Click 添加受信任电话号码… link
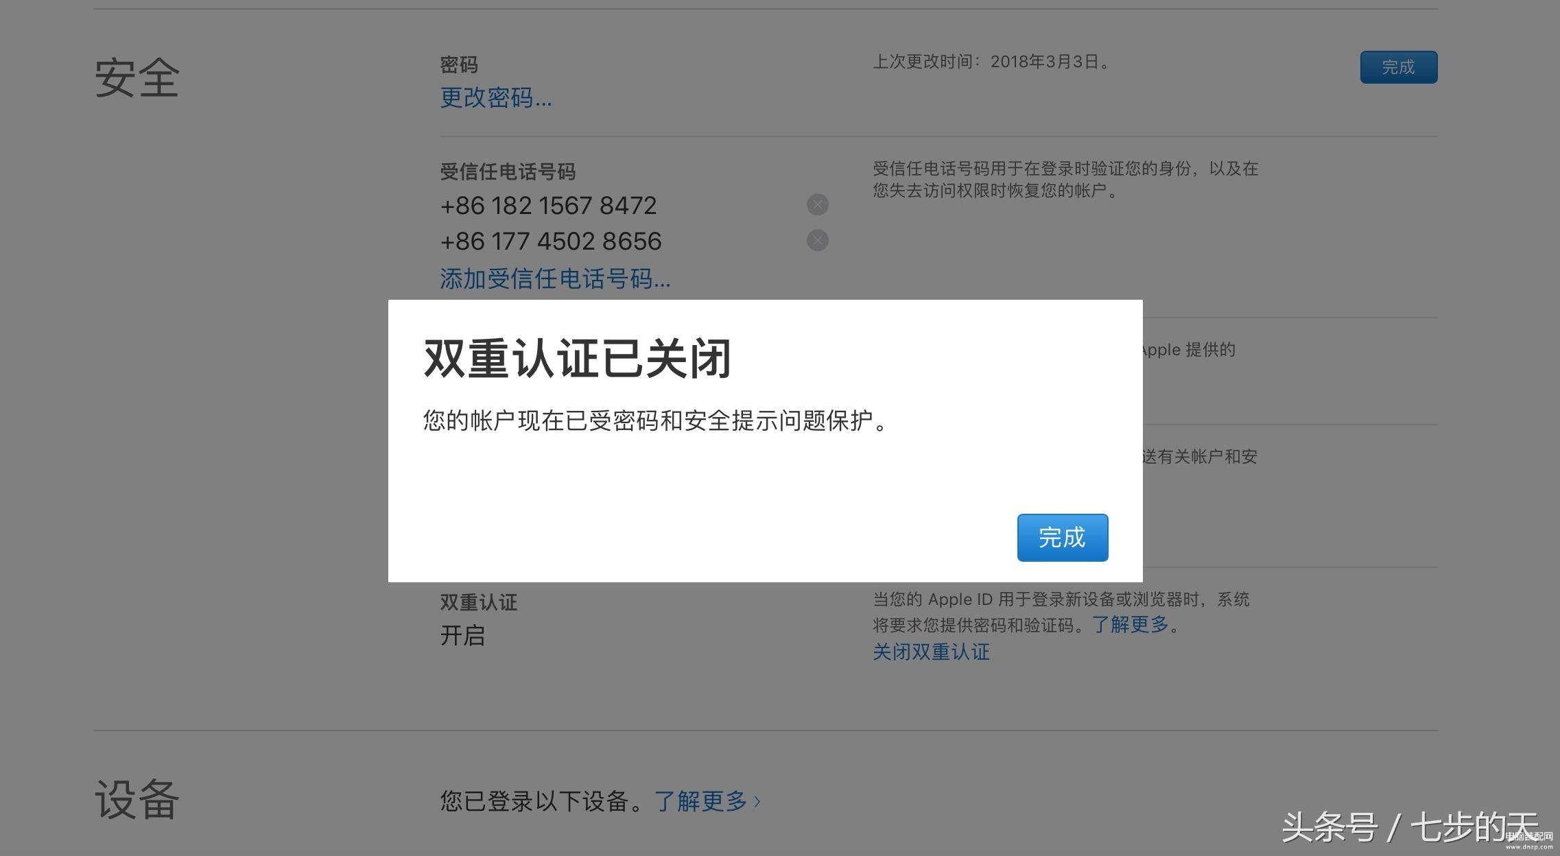The width and height of the screenshot is (1560, 856). click(x=554, y=278)
